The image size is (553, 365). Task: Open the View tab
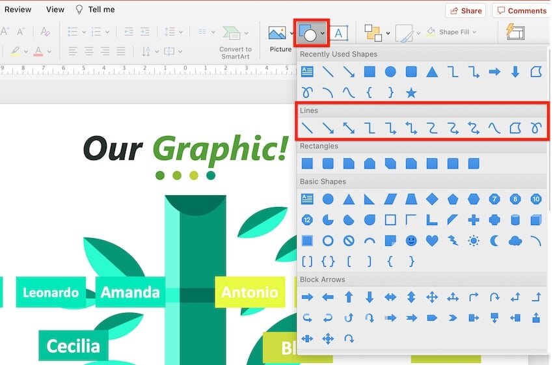click(55, 10)
